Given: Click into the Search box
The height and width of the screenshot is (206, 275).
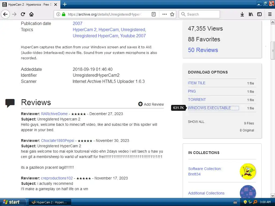Looking at the screenshot, I should (x=199, y=14).
